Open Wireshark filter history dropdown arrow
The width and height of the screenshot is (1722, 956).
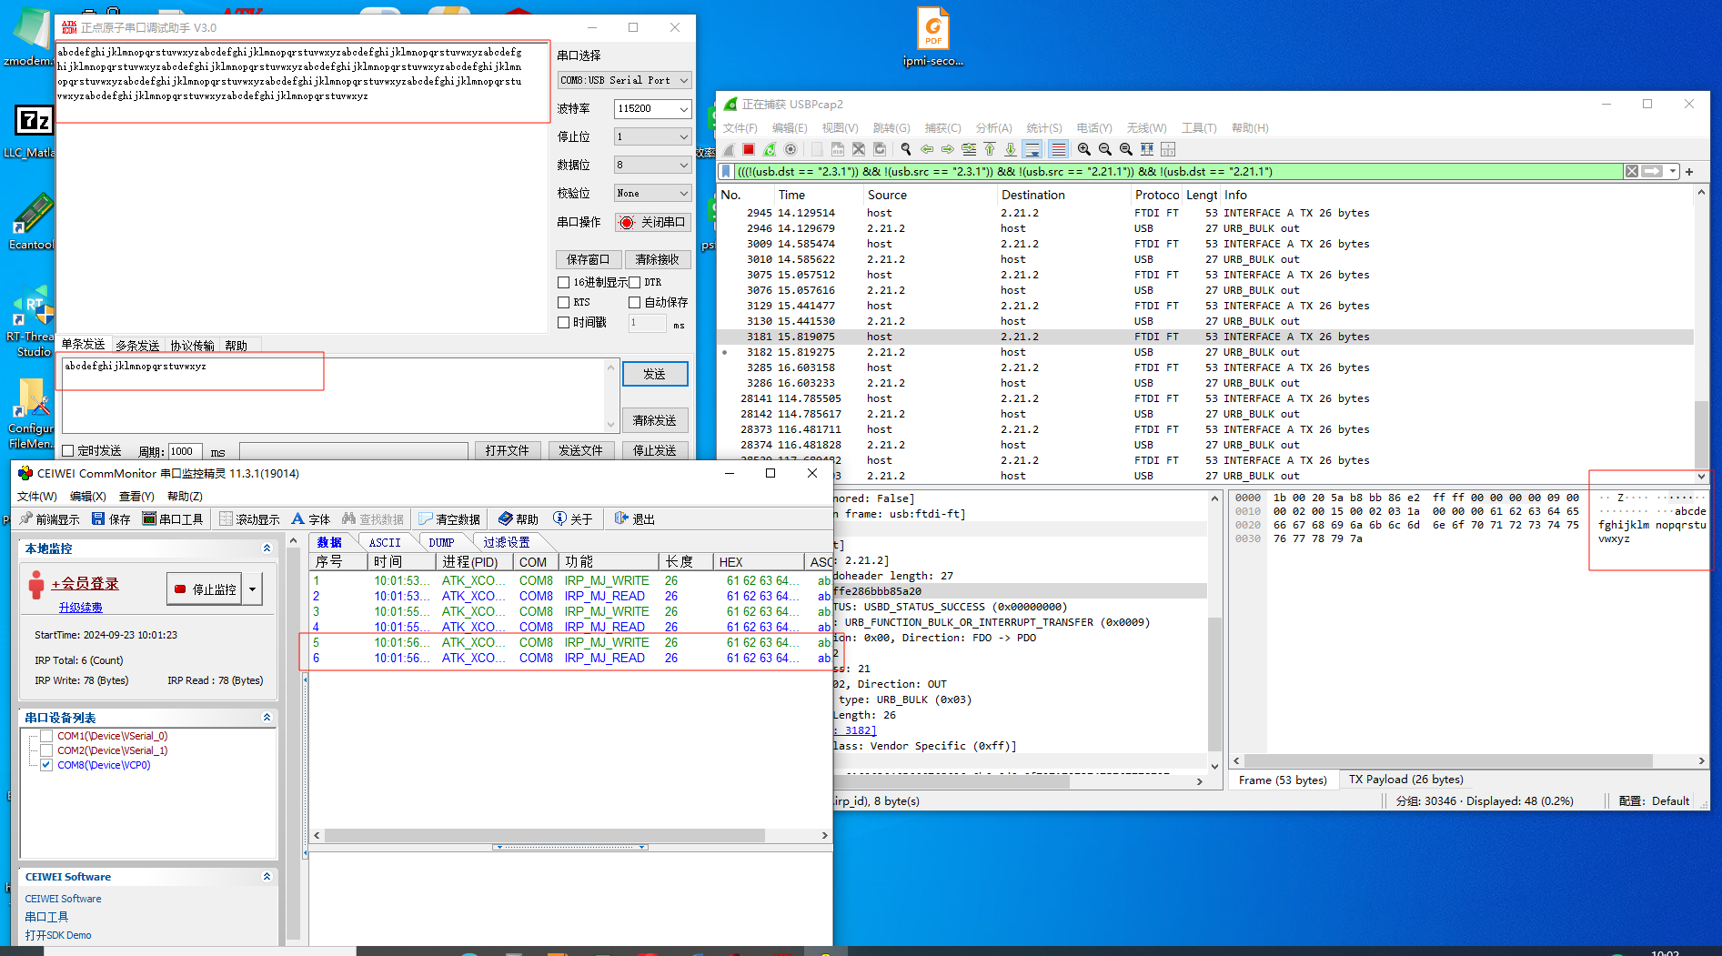1673,171
